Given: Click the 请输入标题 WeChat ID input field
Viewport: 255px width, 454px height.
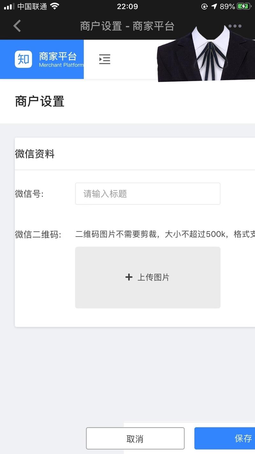Looking at the screenshot, I should pyautogui.click(x=148, y=193).
